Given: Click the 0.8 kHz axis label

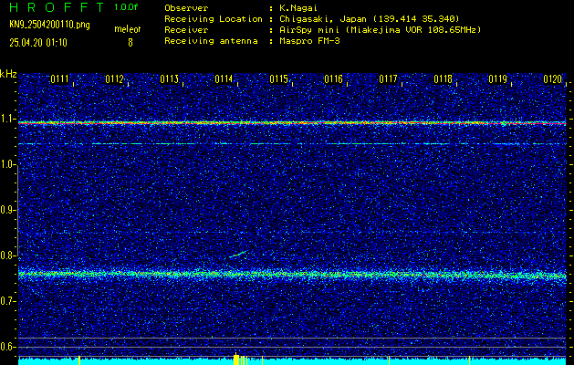Looking at the screenshot, I should [x=7, y=255].
